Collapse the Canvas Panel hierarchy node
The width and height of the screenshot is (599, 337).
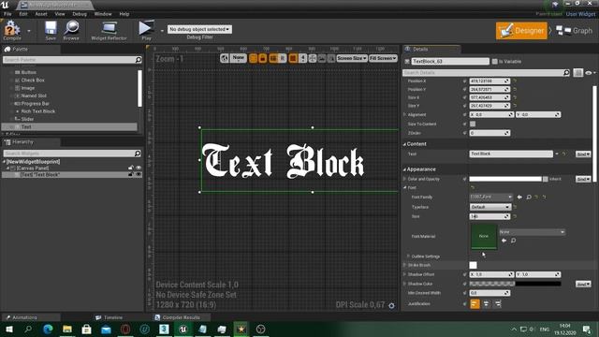7,168
